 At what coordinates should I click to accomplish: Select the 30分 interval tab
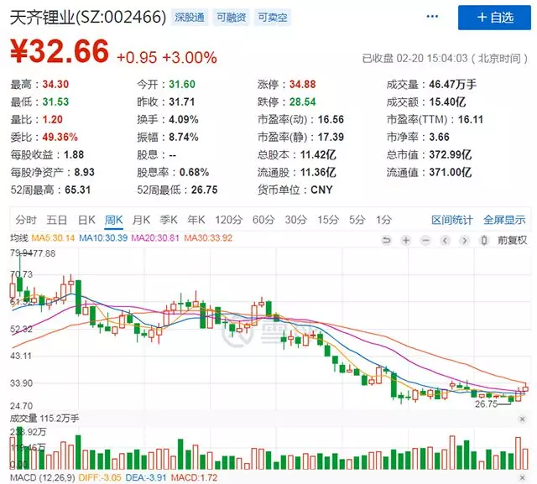tap(295, 220)
